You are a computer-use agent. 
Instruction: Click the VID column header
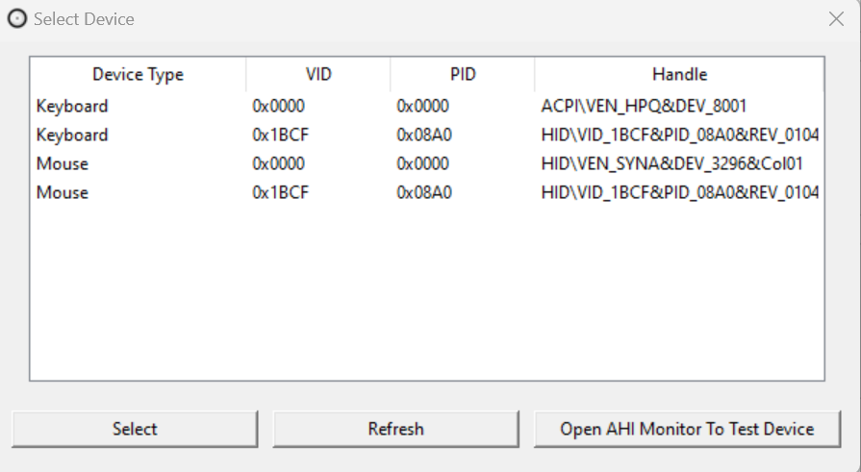coord(317,74)
